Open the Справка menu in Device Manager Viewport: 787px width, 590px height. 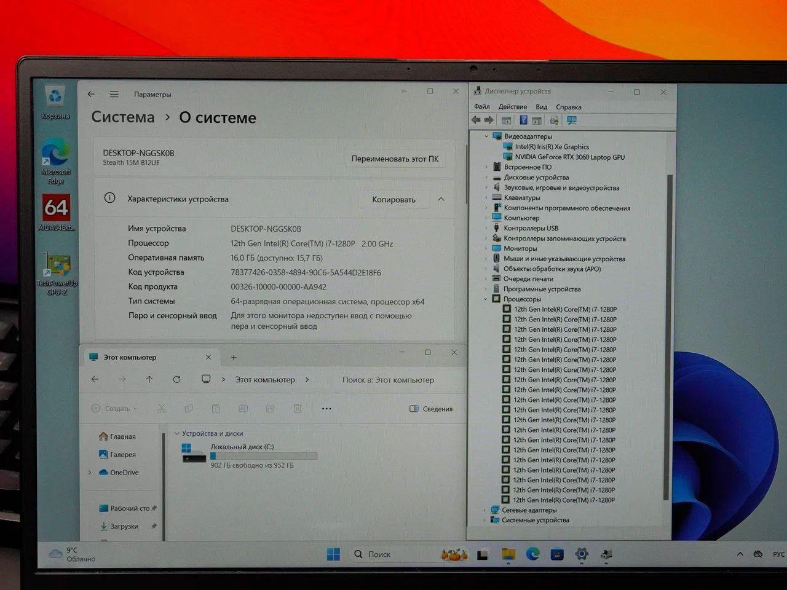[x=569, y=106]
